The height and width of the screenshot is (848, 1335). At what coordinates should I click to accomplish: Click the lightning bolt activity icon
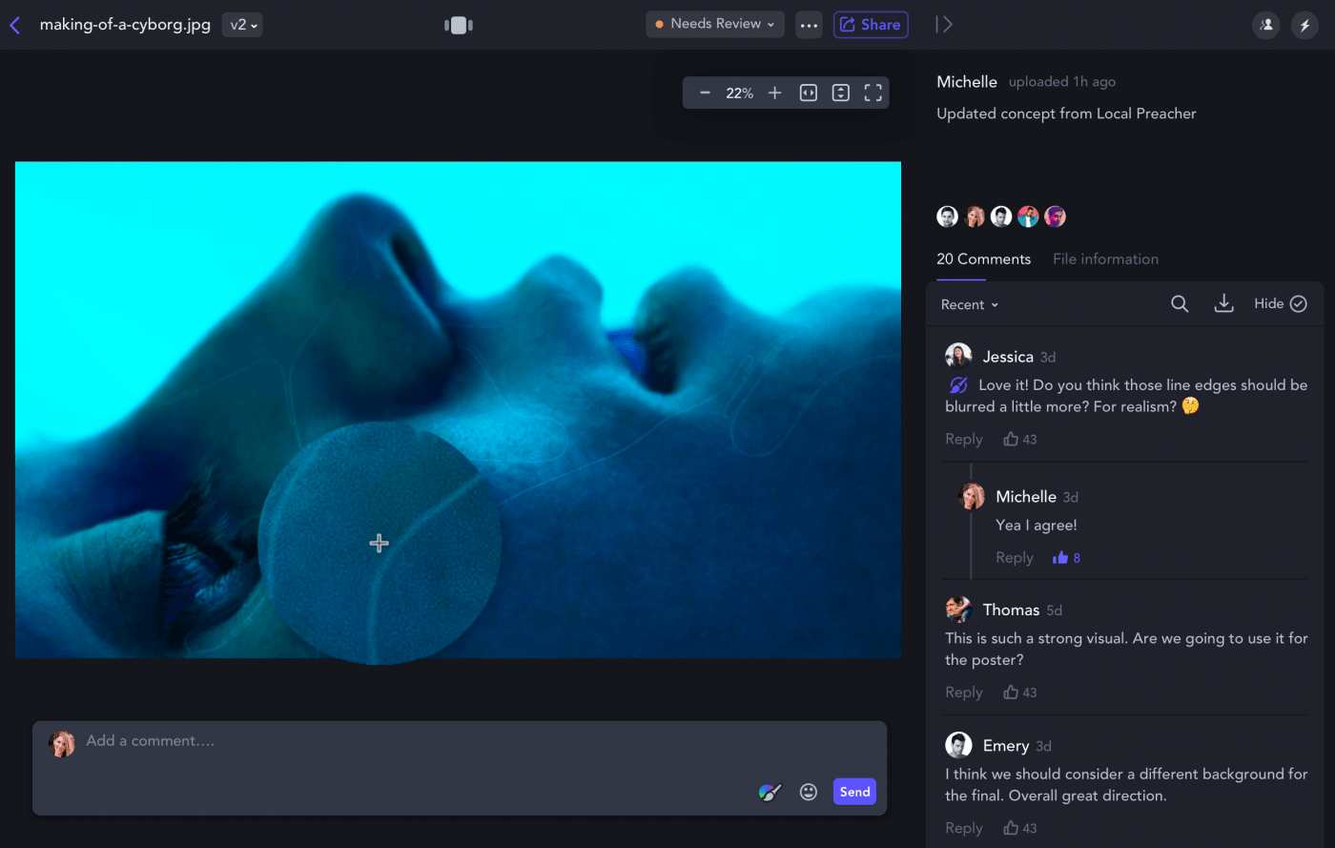click(x=1304, y=25)
